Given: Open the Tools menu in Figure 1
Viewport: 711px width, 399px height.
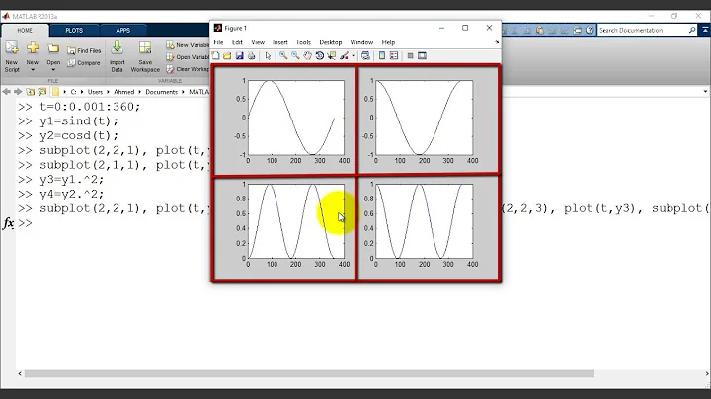Looking at the screenshot, I should coord(303,42).
